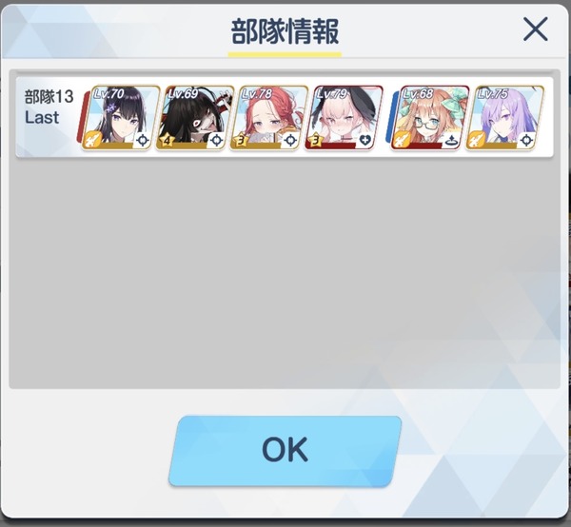571x527 pixels.
Task: Click the healer heart icon on Lv.79 card
Action: click(364, 140)
